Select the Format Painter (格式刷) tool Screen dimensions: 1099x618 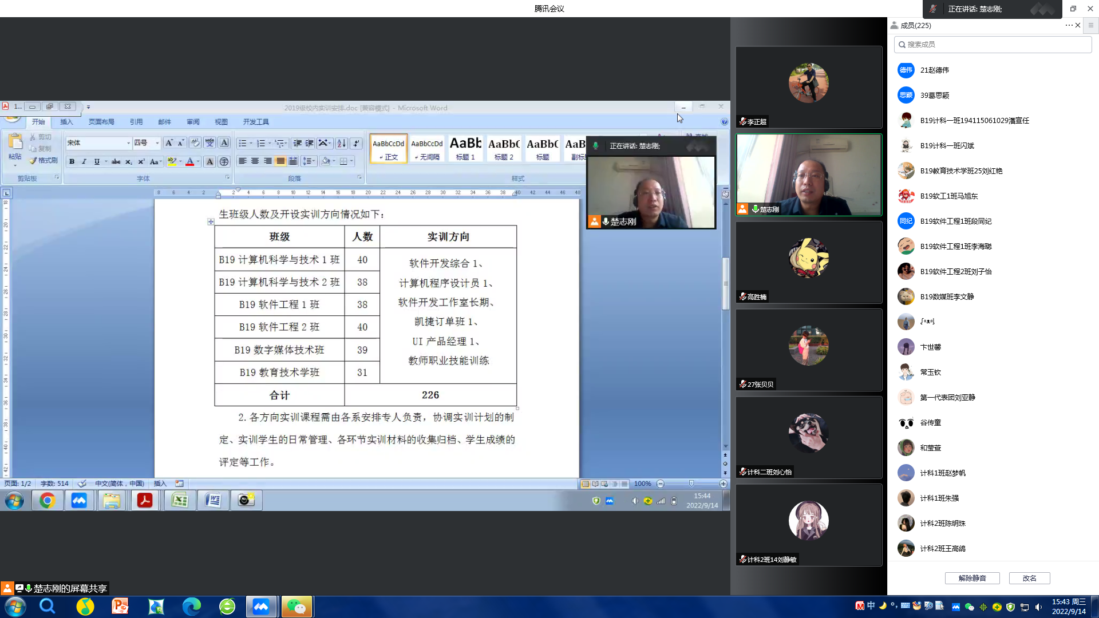coord(43,161)
